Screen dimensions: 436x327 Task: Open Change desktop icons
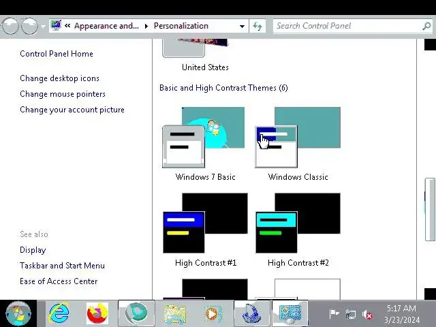point(59,78)
